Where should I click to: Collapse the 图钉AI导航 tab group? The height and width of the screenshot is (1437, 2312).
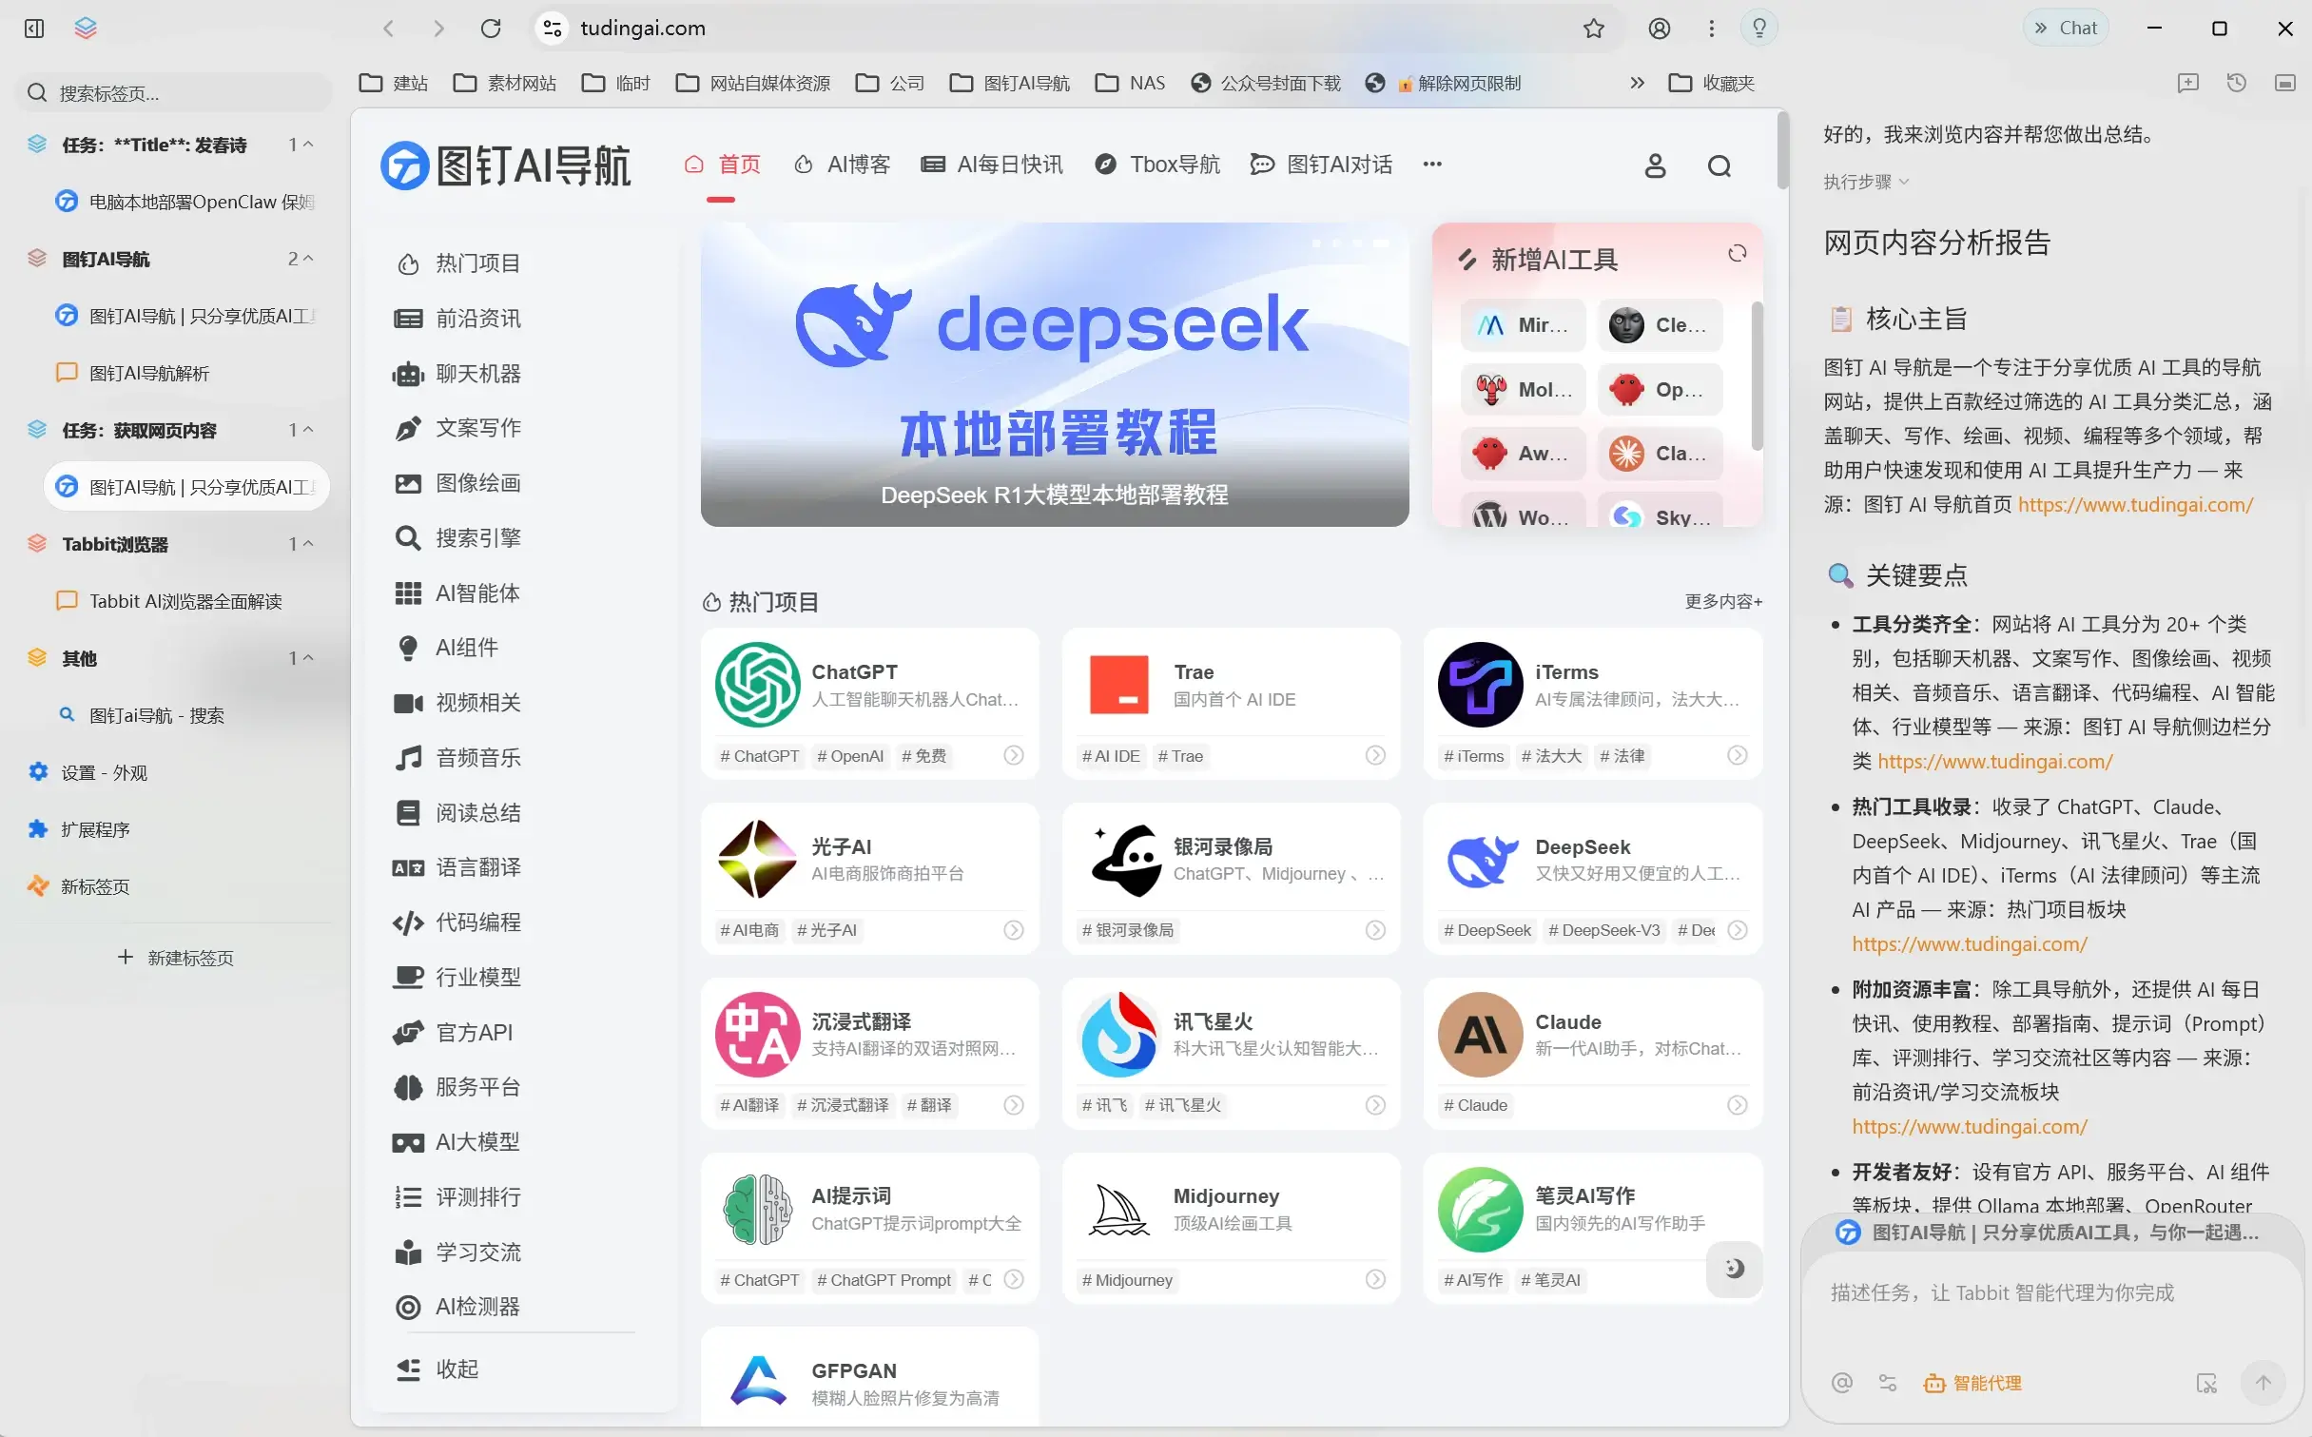tap(307, 259)
